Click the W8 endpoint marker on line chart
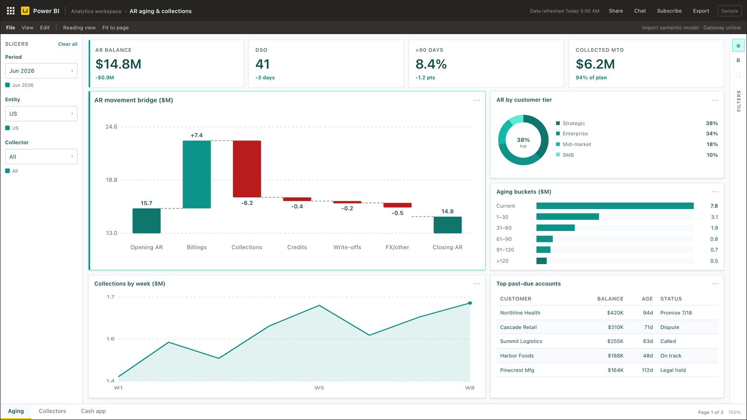747x420 pixels. pyautogui.click(x=470, y=303)
